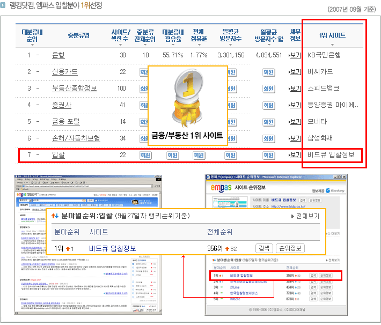
Task: Open the 신용카드 category link
Action: [x=65, y=72]
